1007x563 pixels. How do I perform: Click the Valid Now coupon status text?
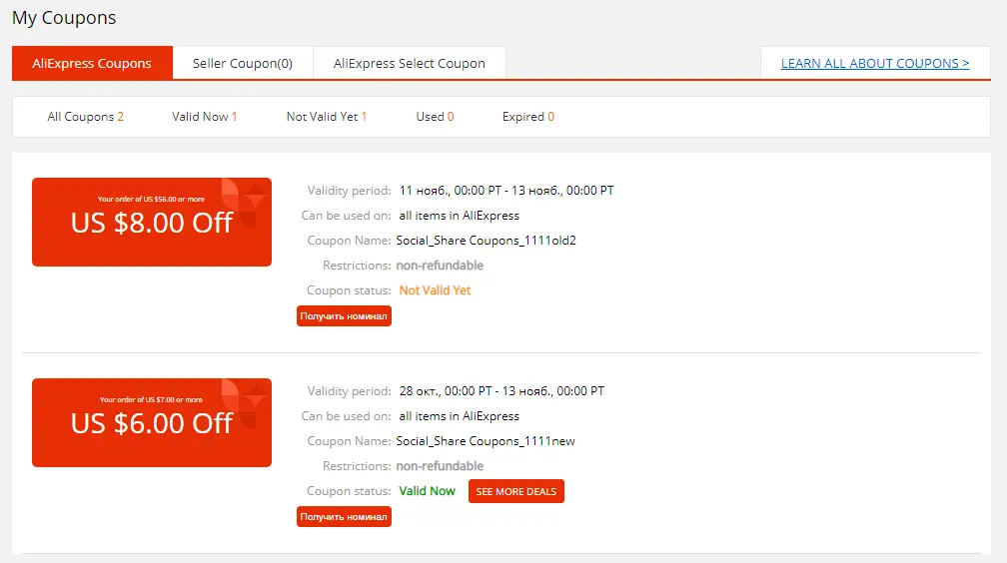(x=428, y=491)
